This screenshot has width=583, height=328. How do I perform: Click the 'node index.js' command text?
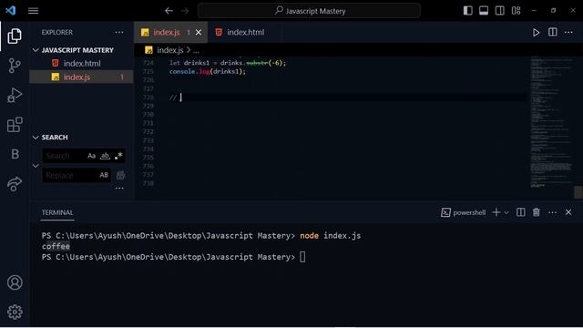(x=330, y=236)
